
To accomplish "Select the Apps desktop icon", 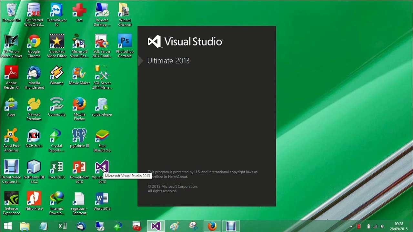I will pyautogui.click(x=11, y=107).
